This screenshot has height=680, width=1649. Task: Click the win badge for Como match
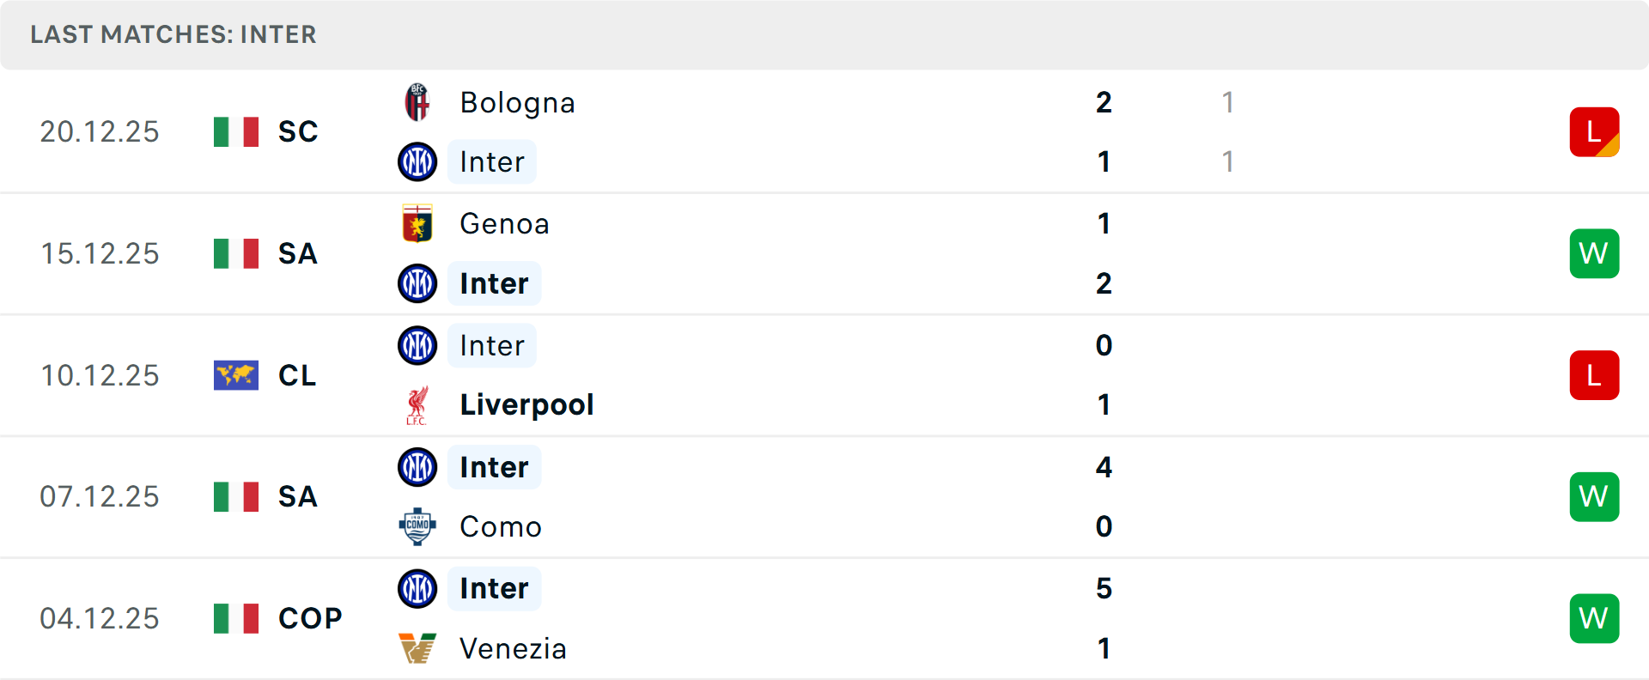(x=1594, y=496)
